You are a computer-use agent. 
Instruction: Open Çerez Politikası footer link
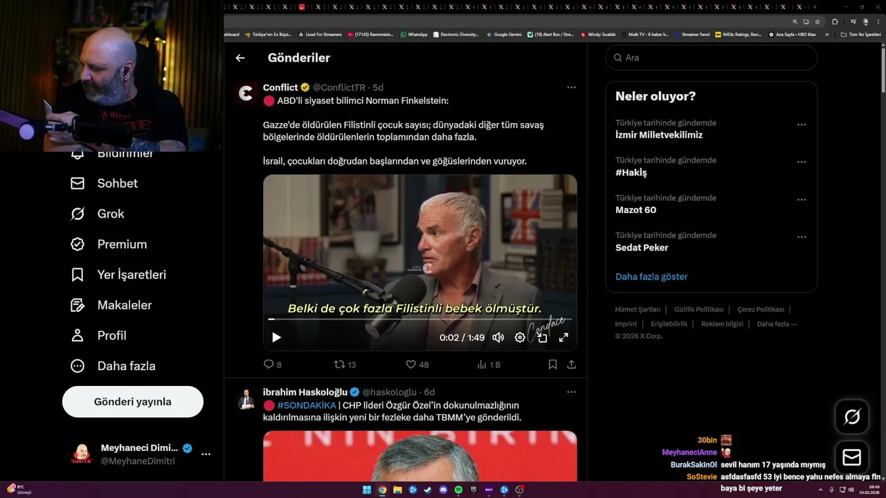pos(761,309)
